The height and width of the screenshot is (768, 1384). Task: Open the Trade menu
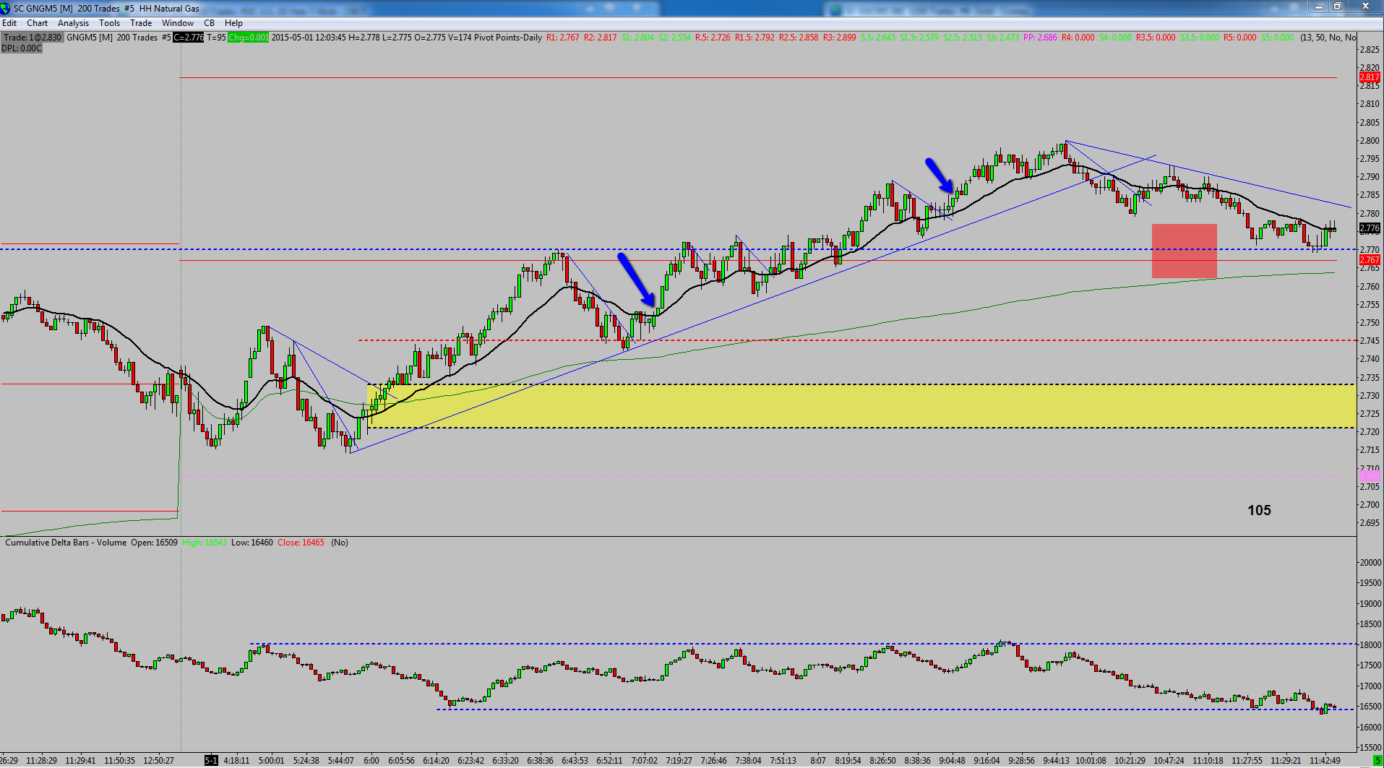pos(141,23)
